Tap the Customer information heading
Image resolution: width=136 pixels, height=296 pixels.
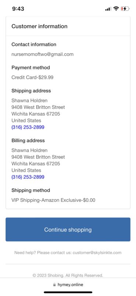(39, 26)
